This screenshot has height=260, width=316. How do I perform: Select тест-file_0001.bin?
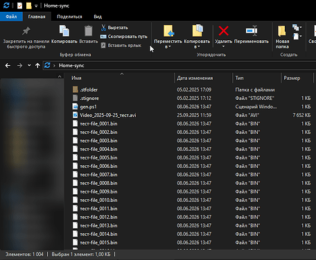point(98,123)
